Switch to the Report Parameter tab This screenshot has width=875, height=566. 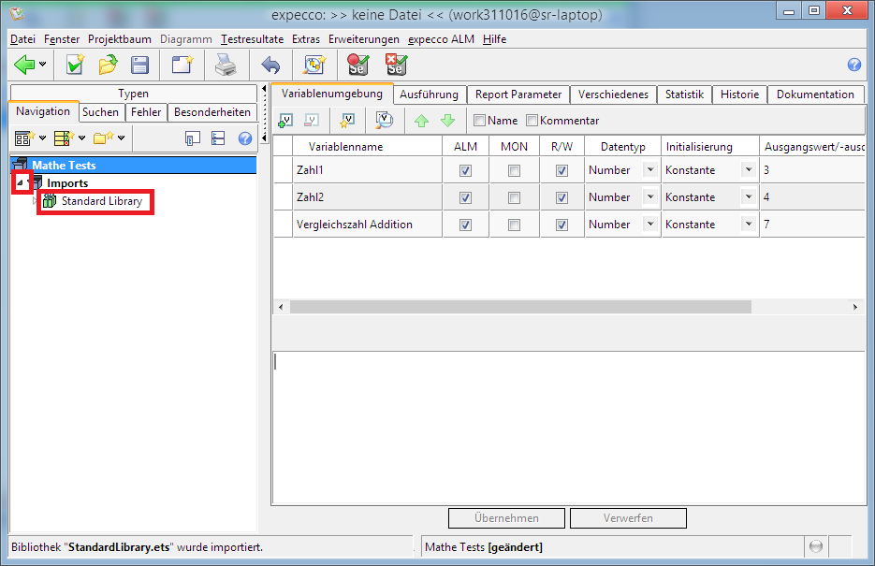[x=518, y=94]
